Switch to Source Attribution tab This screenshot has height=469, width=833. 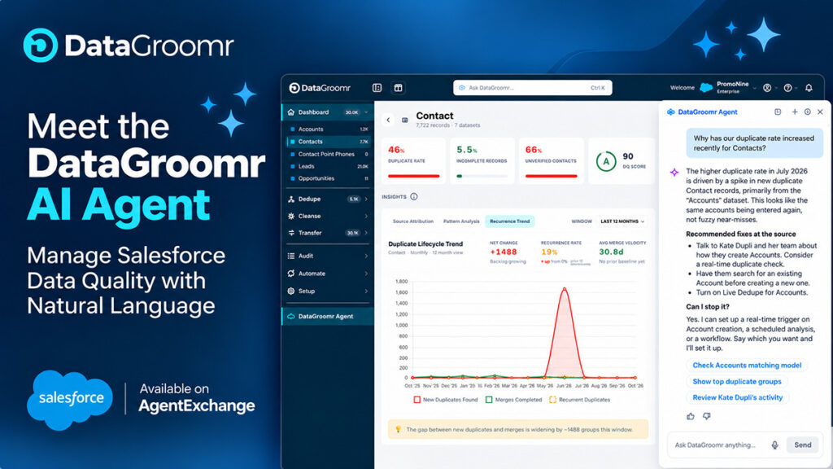point(412,221)
